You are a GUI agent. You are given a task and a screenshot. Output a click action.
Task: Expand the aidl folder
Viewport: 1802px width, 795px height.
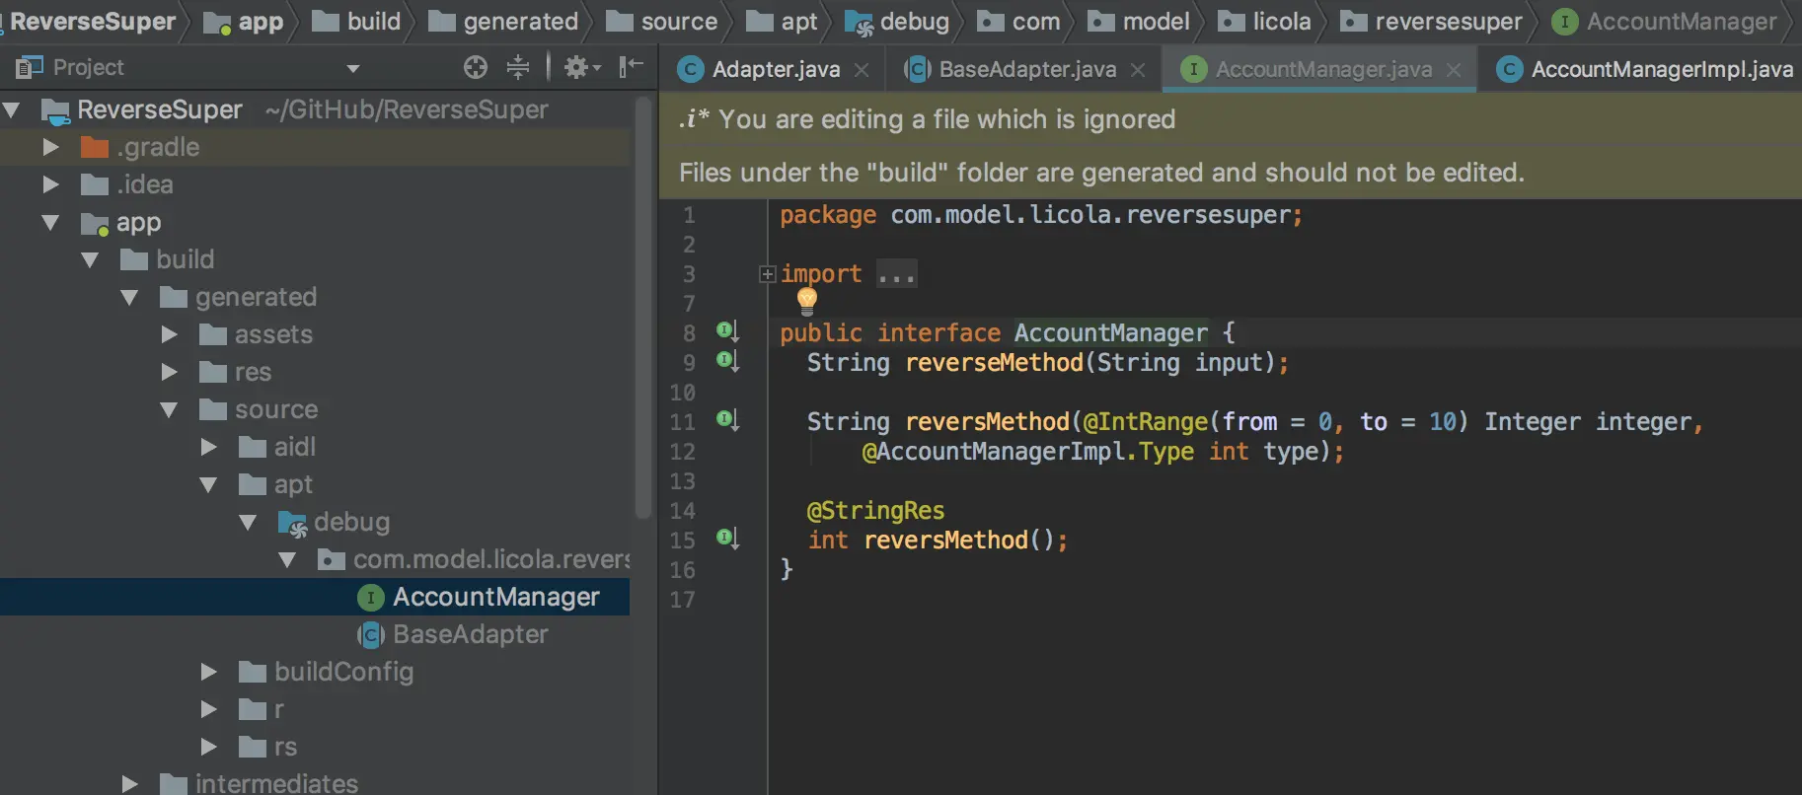point(209,447)
